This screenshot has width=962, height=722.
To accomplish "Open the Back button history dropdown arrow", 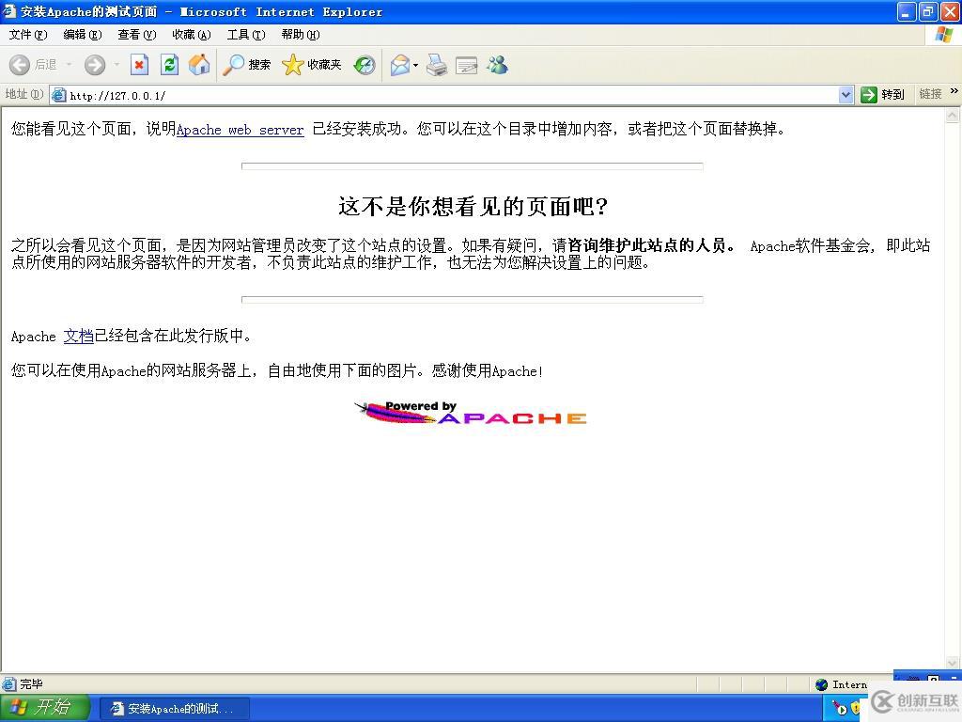I will 69,65.
